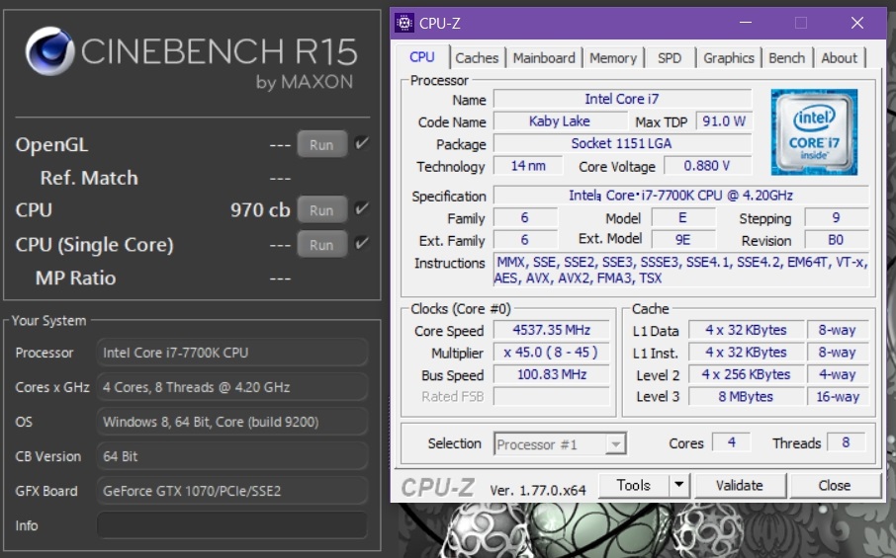Screen dimensions: 896x558
Task: Click the Name value Intel Core i7
Action: click(622, 99)
